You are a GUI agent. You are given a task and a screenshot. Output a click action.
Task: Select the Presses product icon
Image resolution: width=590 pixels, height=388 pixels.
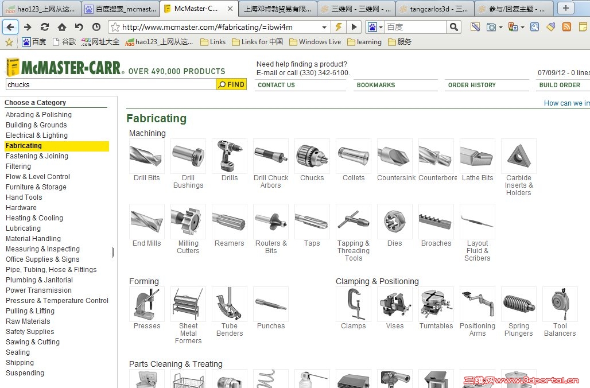click(x=147, y=304)
